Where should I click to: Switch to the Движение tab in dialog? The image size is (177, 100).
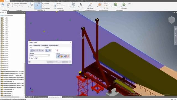[37, 46]
